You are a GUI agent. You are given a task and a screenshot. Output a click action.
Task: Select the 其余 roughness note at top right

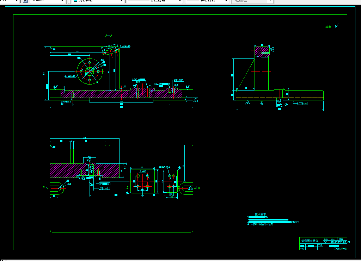pyautogui.click(x=328, y=27)
